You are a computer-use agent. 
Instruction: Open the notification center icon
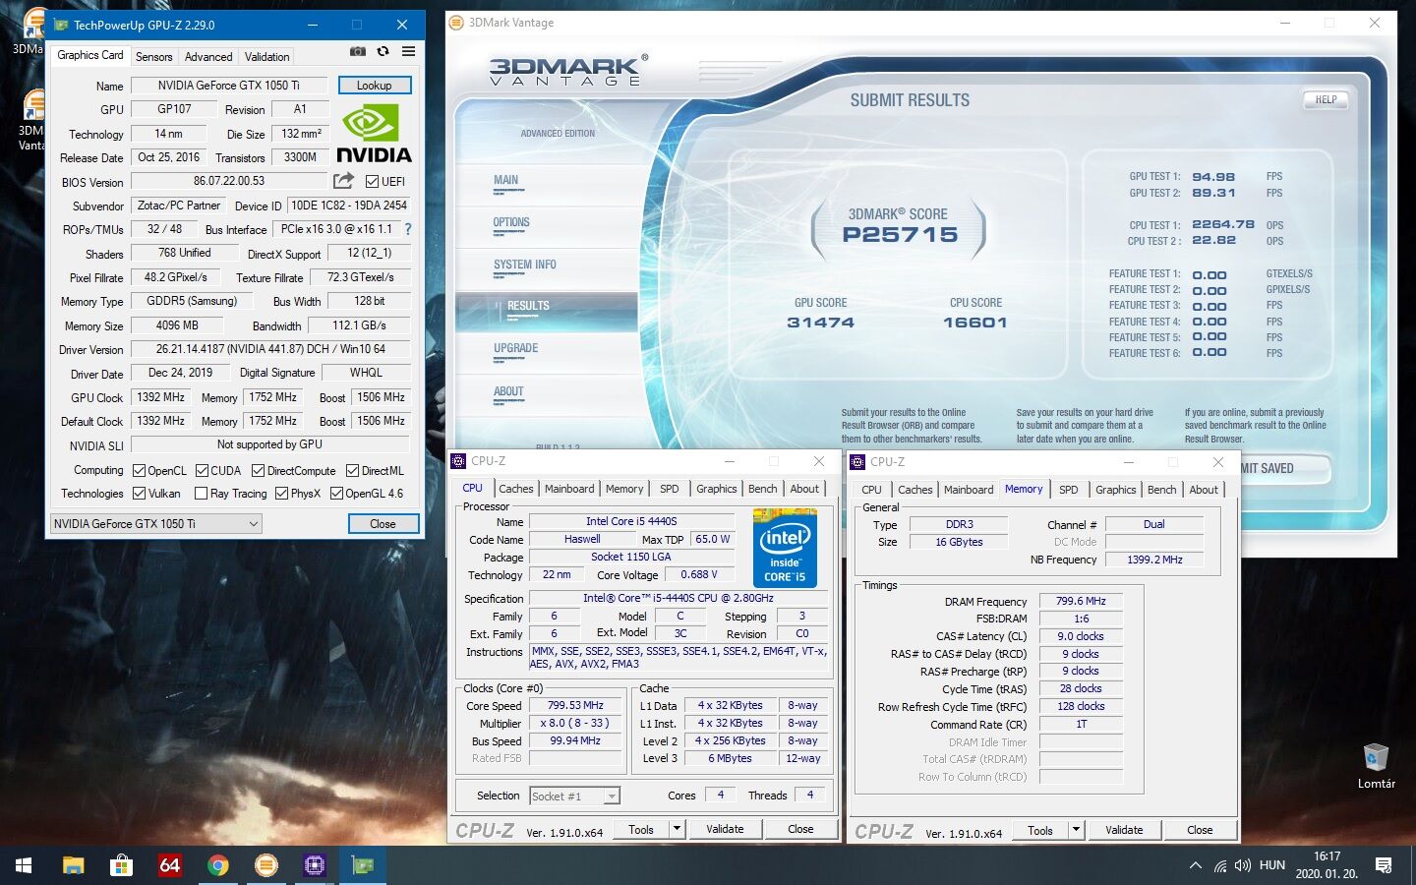pyautogui.click(x=1384, y=865)
